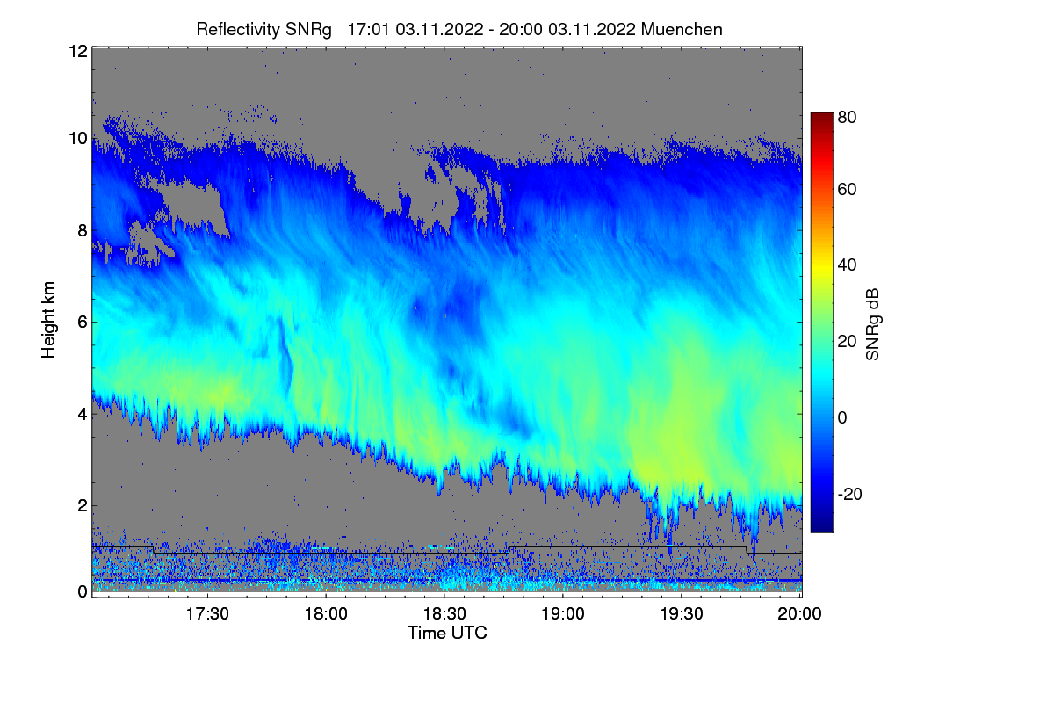1054x703 pixels.
Task: Click the height tick label 0
Action: (x=83, y=591)
